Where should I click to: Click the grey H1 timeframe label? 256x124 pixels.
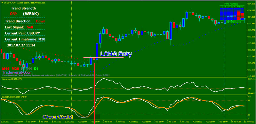[23, 69]
